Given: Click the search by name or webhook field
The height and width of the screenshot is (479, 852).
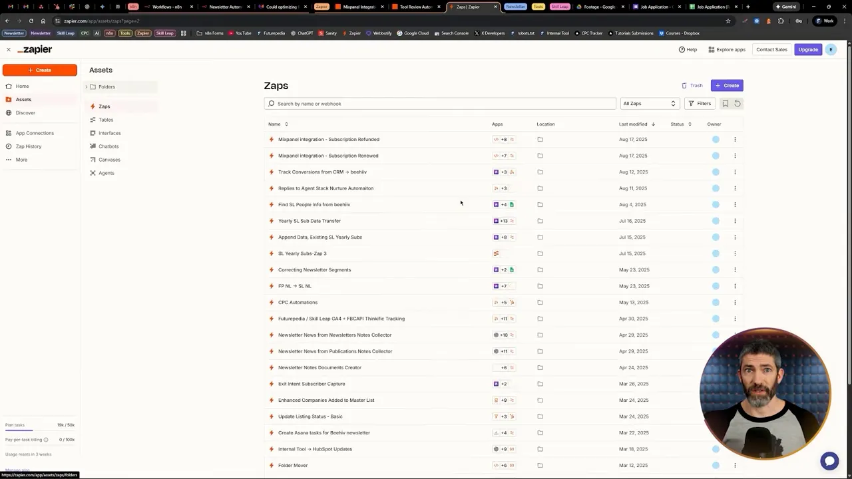Looking at the screenshot, I should click(440, 104).
